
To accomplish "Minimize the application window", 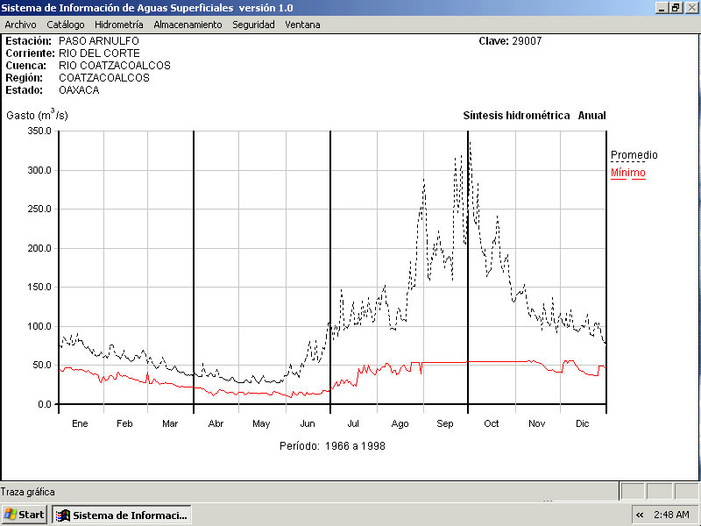I will pos(662,7).
